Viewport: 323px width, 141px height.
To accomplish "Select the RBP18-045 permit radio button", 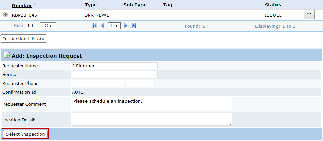I will pyautogui.click(x=6, y=15).
